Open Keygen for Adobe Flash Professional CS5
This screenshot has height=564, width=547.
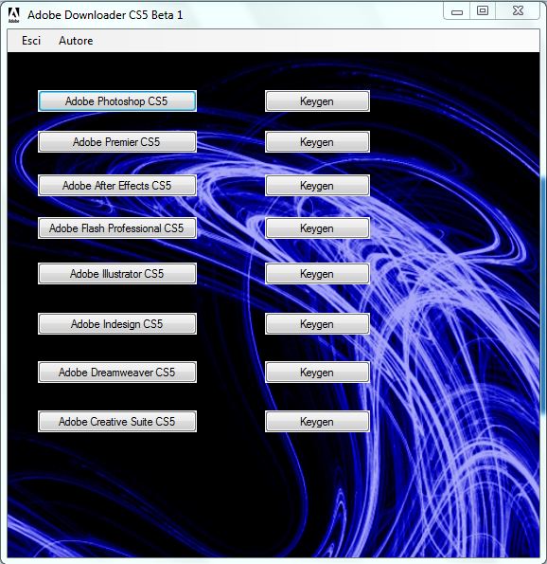[317, 228]
